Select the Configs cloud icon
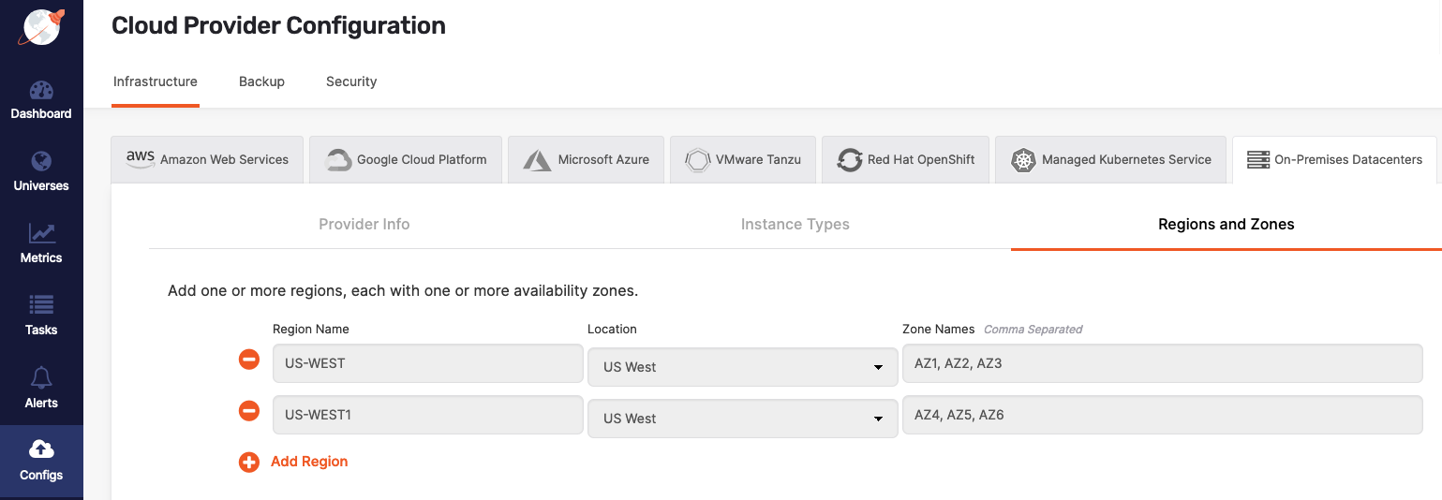Image resolution: width=1442 pixels, height=500 pixels. (41, 449)
